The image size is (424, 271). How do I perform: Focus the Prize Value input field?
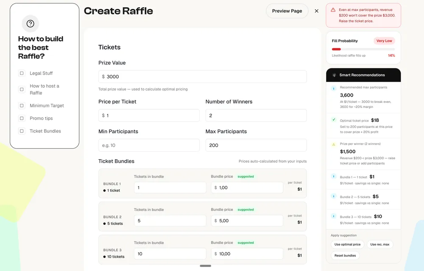click(202, 77)
